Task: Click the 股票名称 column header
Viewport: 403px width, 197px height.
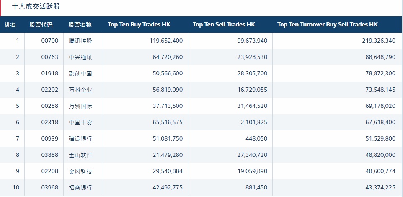Action: pos(80,25)
